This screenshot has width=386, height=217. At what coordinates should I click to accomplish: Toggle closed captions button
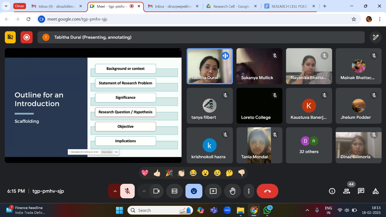pyautogui.click(x=175, y=191)
